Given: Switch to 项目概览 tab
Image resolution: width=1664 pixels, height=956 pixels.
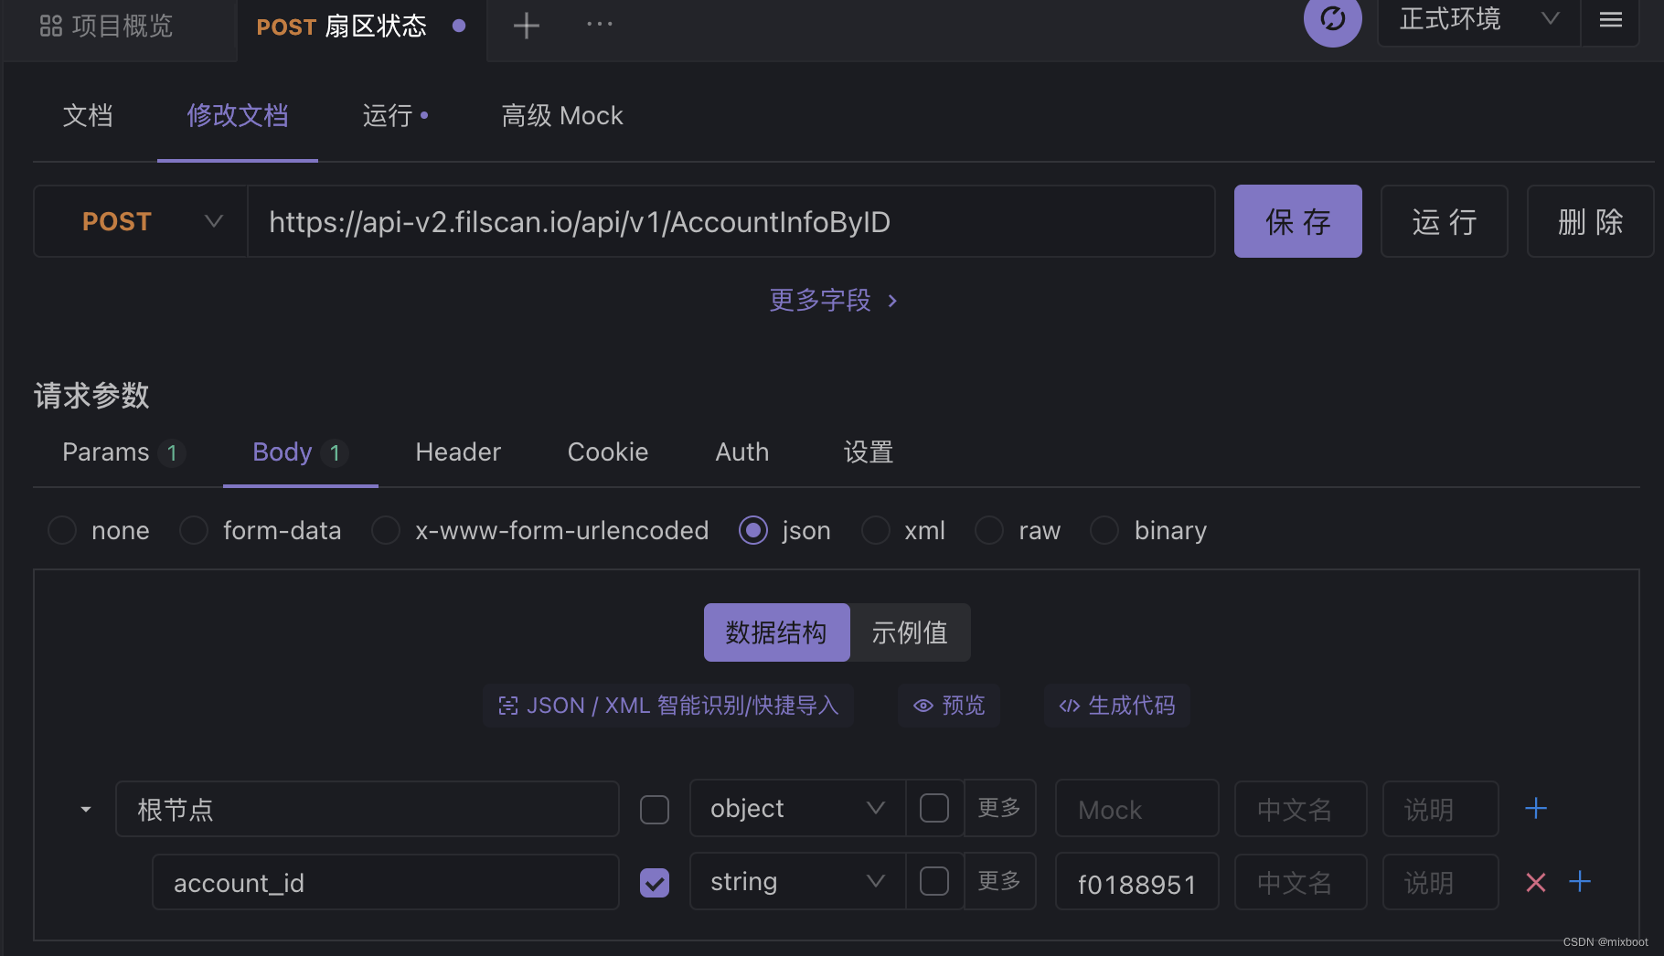Looking at the screenshot, I should pyautogui.click(x=119, y=26).
